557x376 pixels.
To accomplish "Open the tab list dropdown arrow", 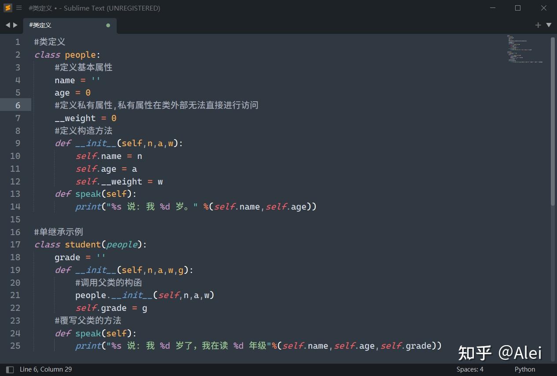I will pos(549,25).
